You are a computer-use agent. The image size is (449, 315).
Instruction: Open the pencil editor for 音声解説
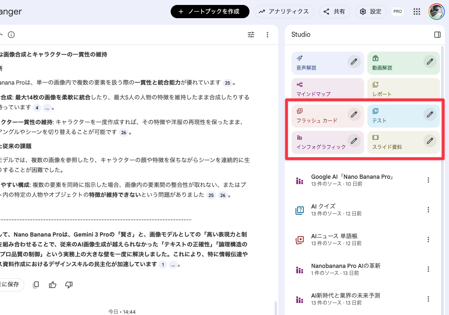(x=354, y=62)
